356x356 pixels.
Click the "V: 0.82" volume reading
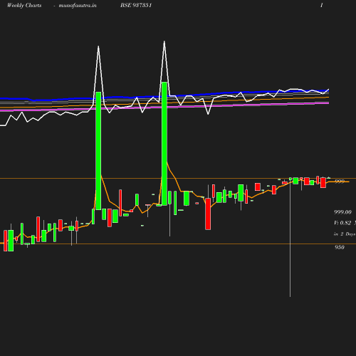pyautogui.click(x=342, y=223)
